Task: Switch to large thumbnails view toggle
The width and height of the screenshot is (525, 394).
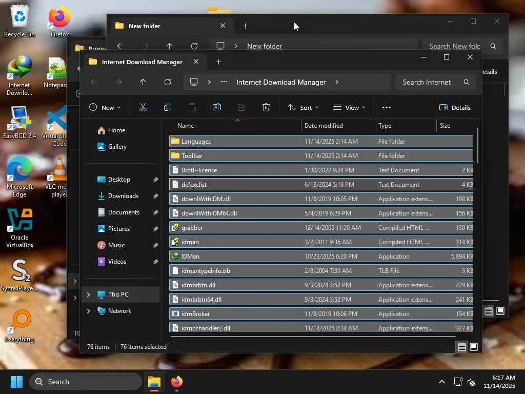Action: pos(474,347)
